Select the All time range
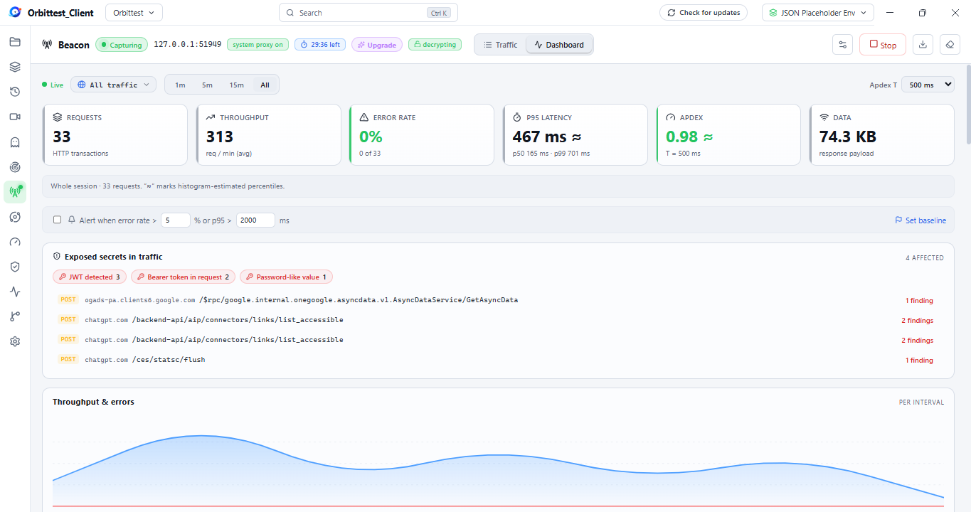 point(265,85)
